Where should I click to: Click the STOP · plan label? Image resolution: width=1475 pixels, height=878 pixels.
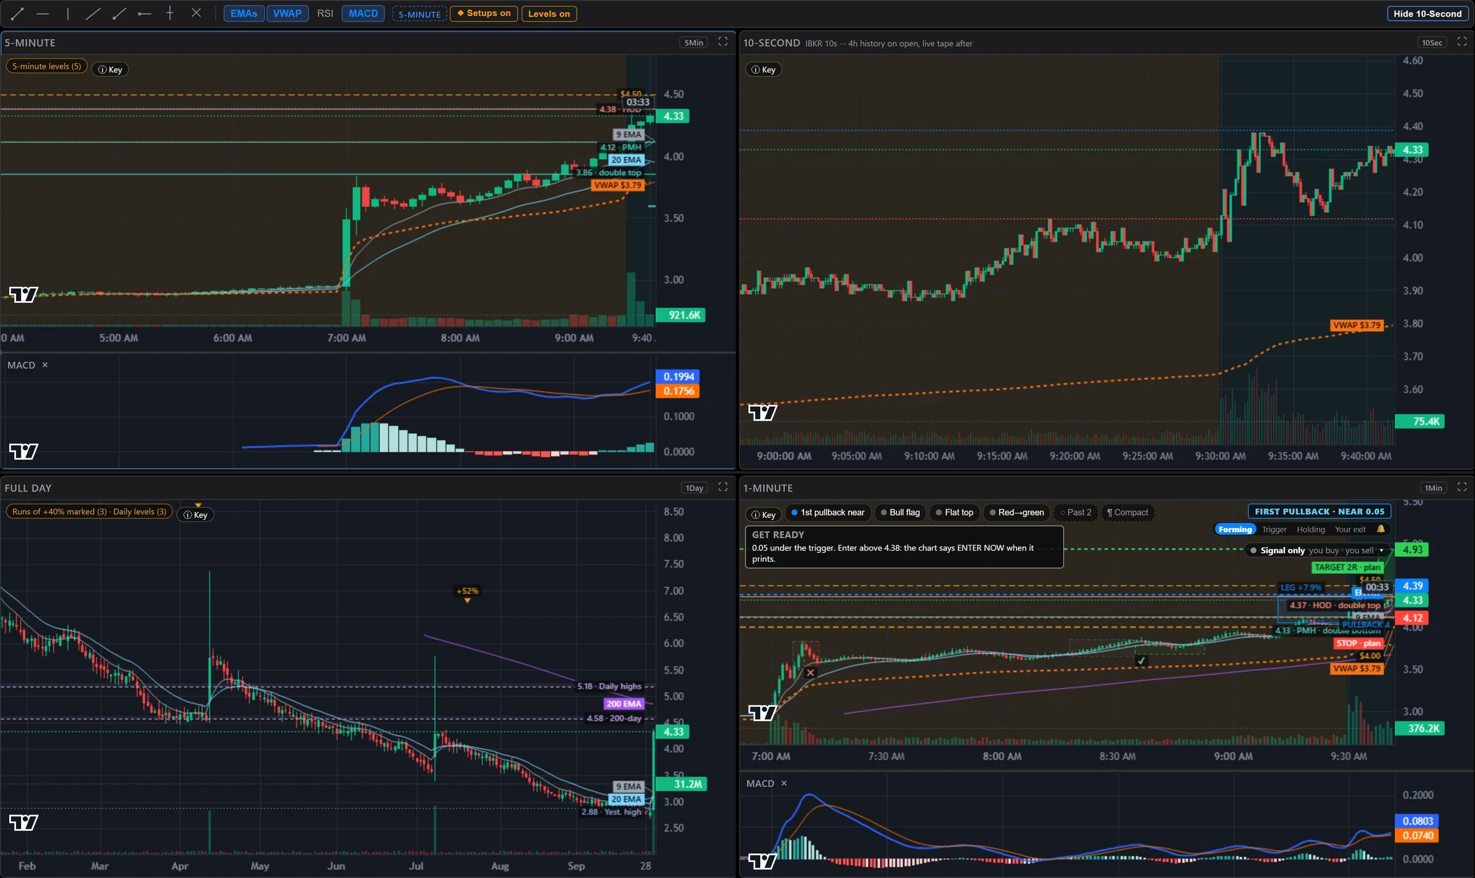click(x=1358, y=643)
